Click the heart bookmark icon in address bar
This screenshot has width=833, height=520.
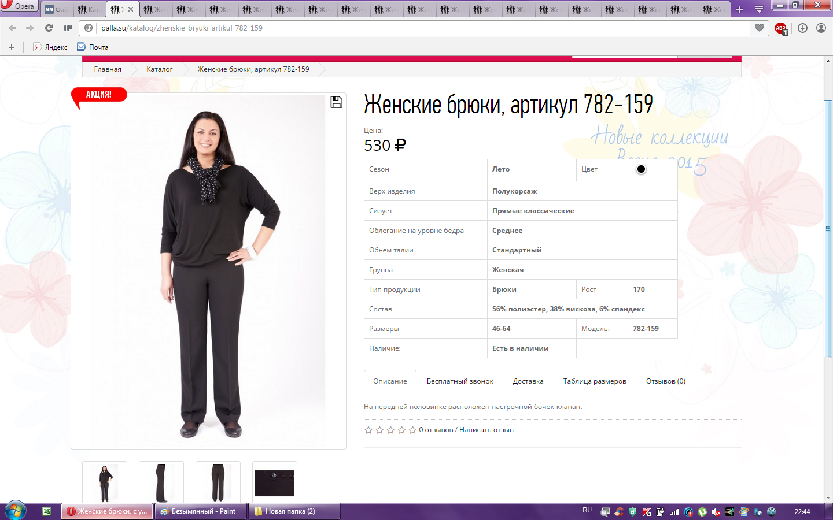pos(760,28)
